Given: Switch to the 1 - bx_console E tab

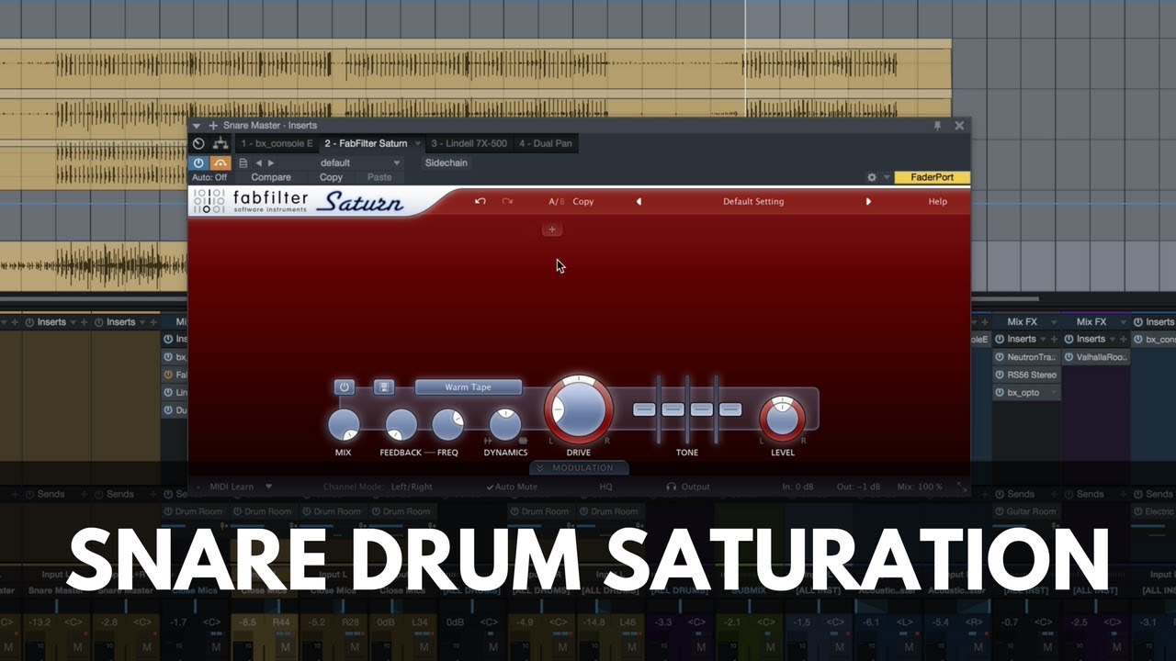Looking at the screenshot, I should pos(277,143).
